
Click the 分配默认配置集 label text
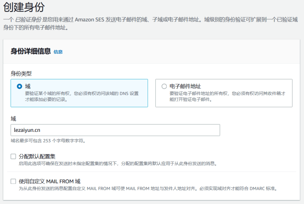tap(37, 156)
